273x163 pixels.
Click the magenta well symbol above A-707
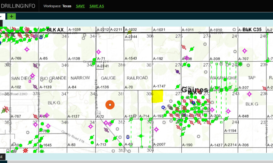pyautogui.click(x=244, y=51)
